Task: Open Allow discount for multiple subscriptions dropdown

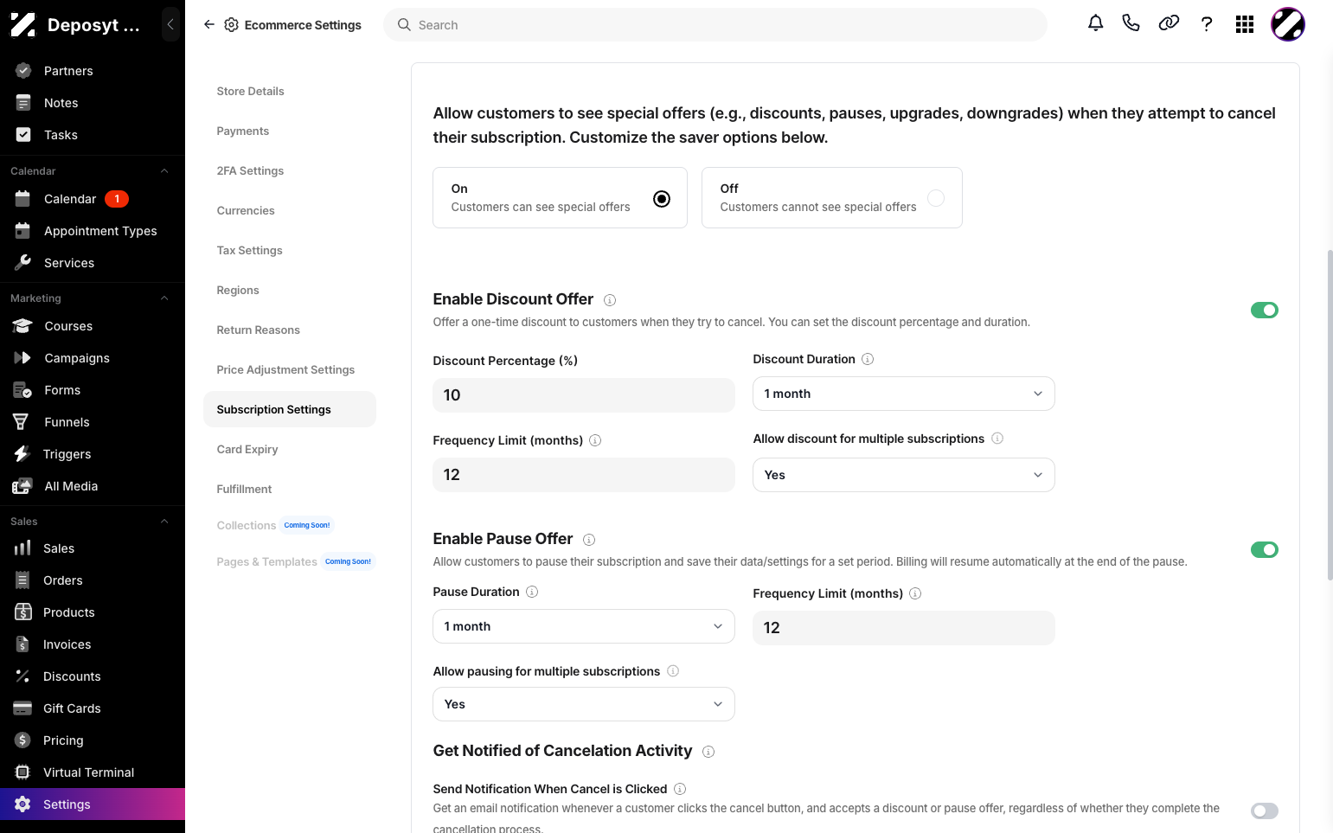Action: 903,475
